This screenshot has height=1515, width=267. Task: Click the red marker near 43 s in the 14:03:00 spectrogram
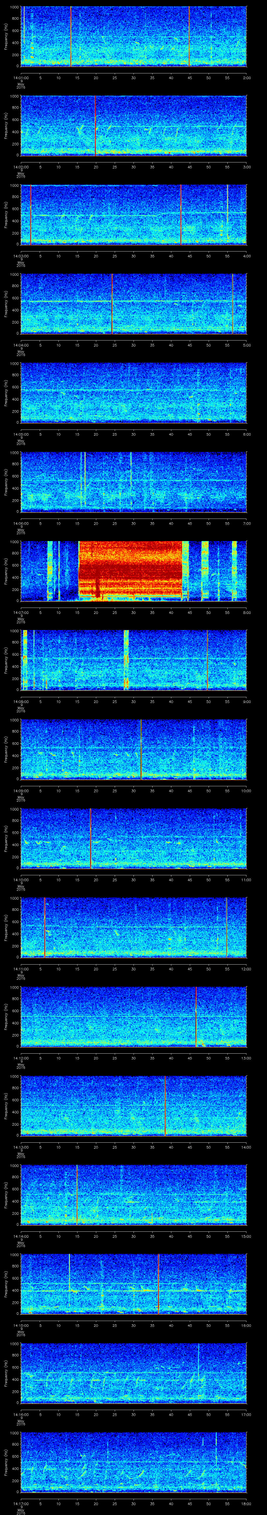click(x=181, y=215)
